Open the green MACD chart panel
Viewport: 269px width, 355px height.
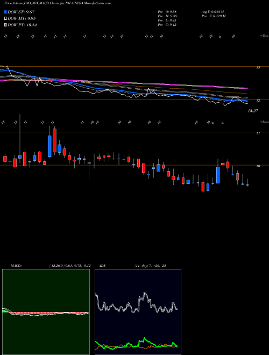46,312
